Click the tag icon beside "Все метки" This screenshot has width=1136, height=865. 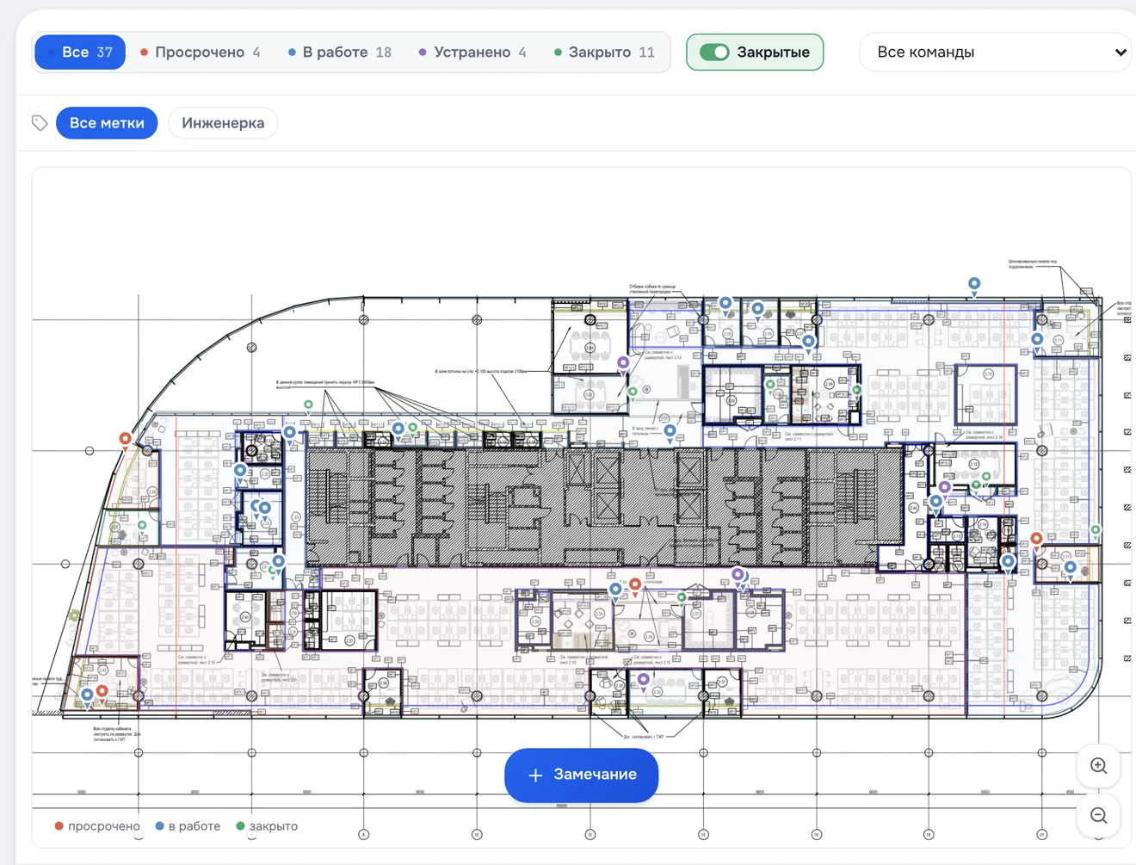click(x=40, y=123)
